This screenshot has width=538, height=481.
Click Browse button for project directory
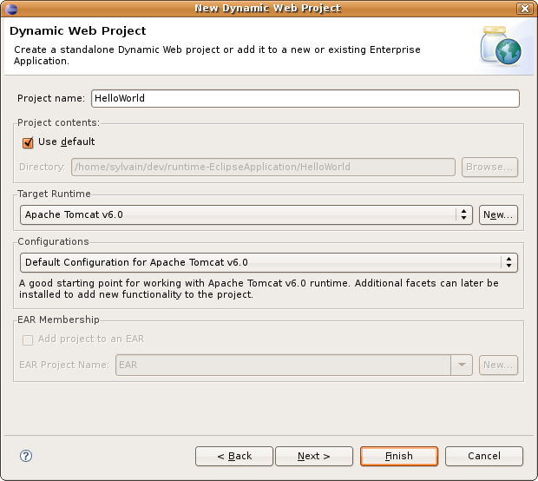point(490,167)
